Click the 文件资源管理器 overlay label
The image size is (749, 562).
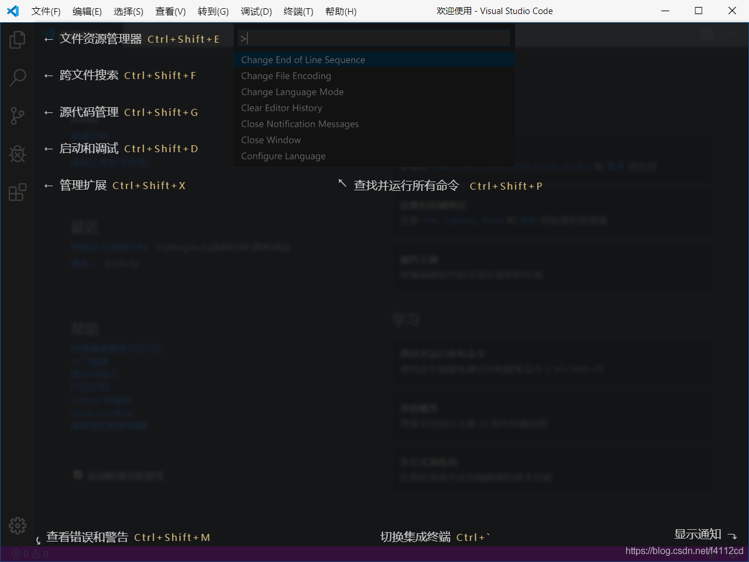coord(101,39)
